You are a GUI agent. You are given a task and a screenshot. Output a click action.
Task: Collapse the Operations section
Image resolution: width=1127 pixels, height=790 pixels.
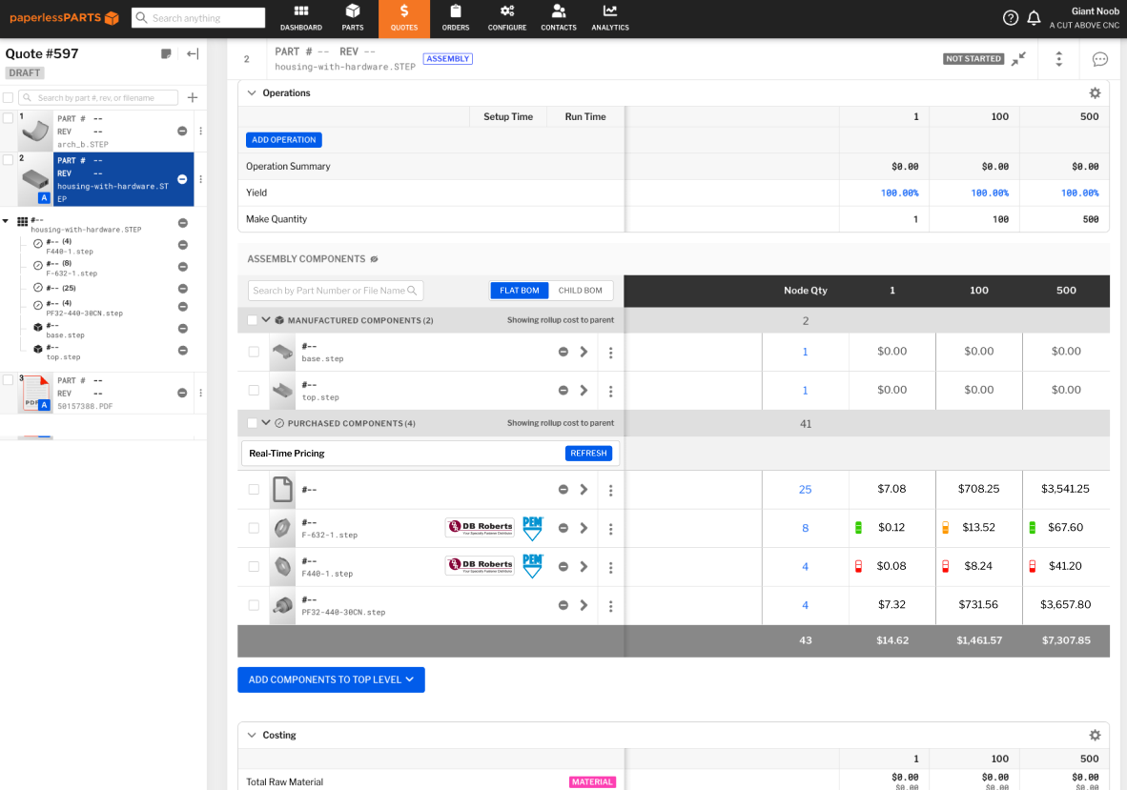(251, 92)
